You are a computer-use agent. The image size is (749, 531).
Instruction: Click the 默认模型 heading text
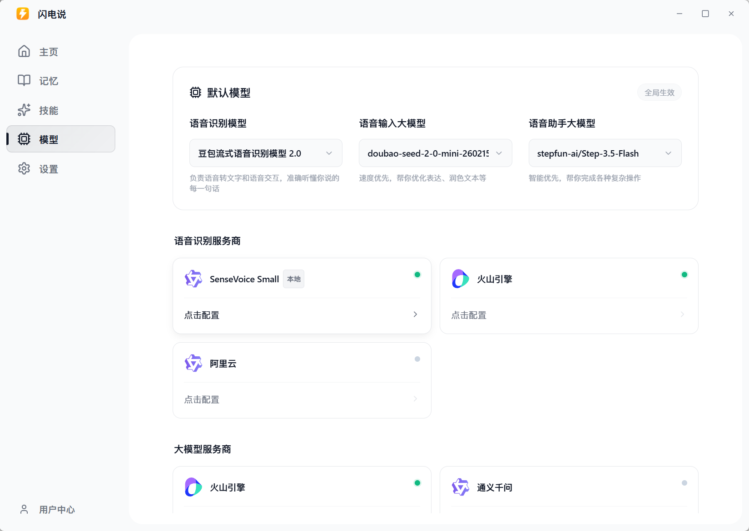(x=229, y=93)
